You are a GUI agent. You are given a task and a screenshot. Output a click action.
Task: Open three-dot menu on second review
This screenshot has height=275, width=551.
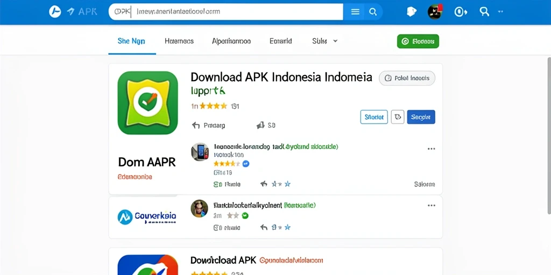click(431, 206)
